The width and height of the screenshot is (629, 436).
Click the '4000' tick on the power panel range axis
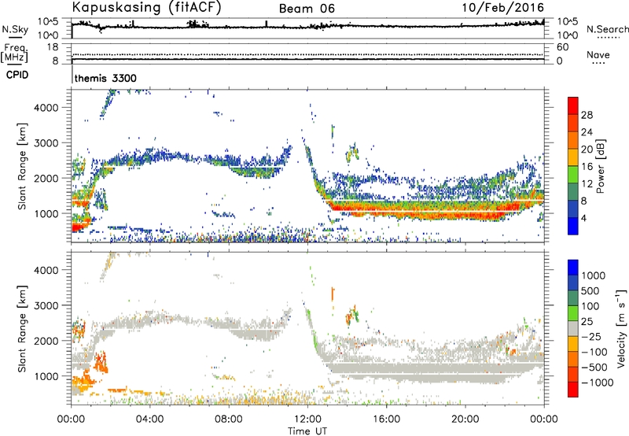[x=46, y=108]
